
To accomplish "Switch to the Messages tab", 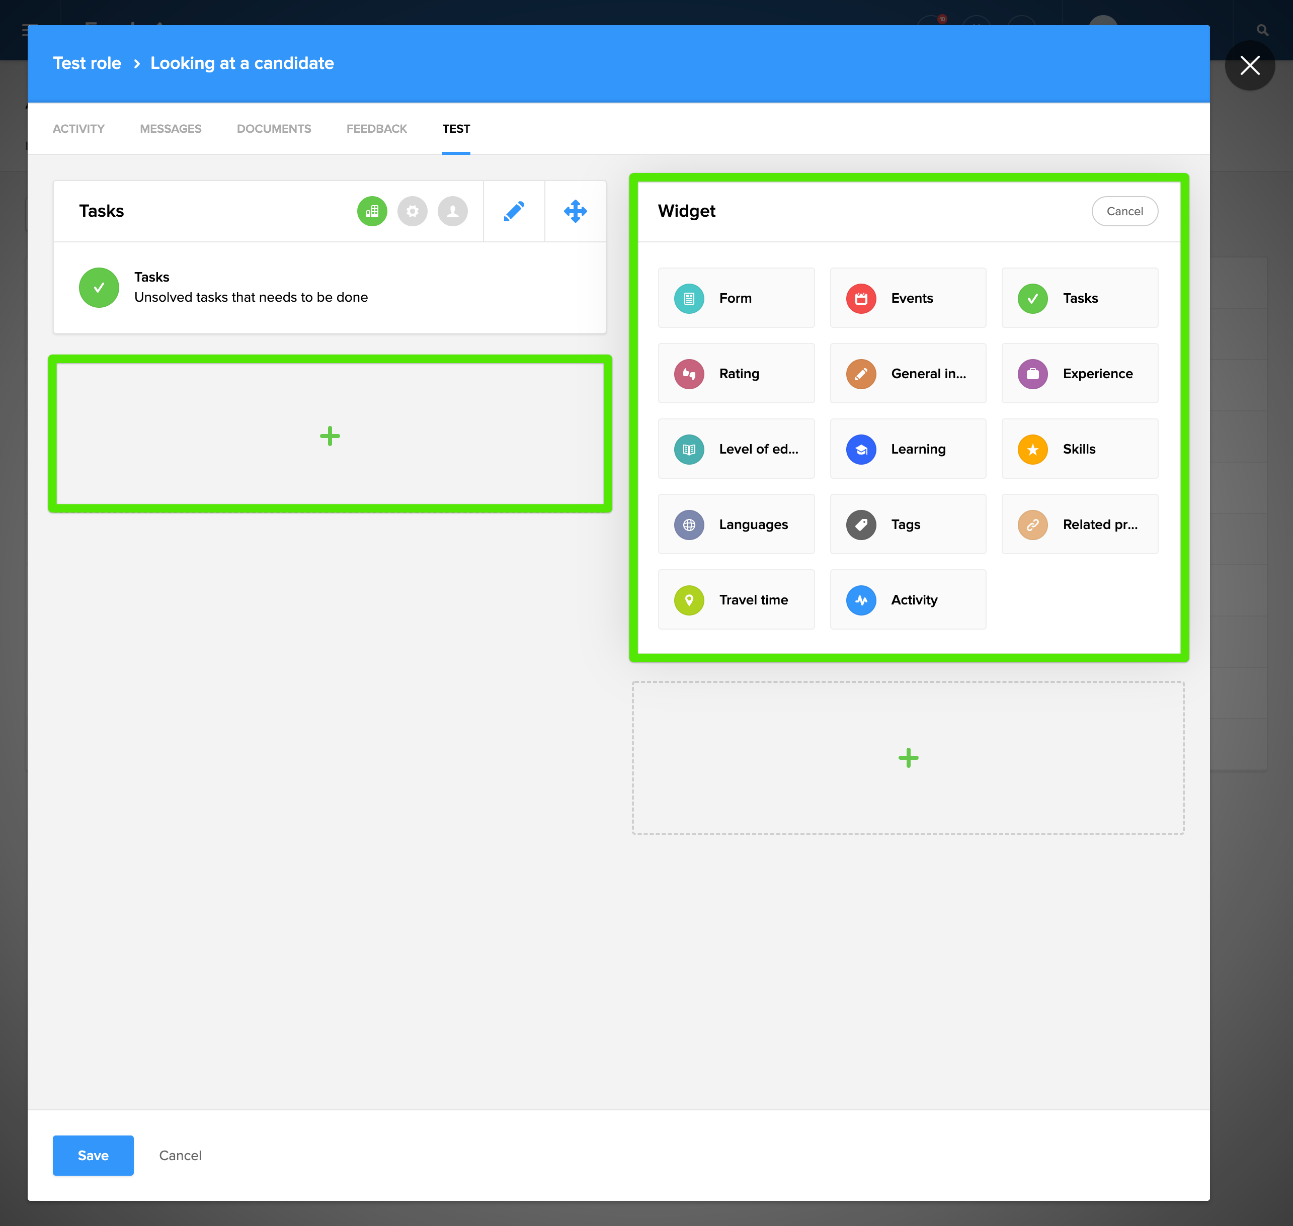I will (x=171, y=129).
